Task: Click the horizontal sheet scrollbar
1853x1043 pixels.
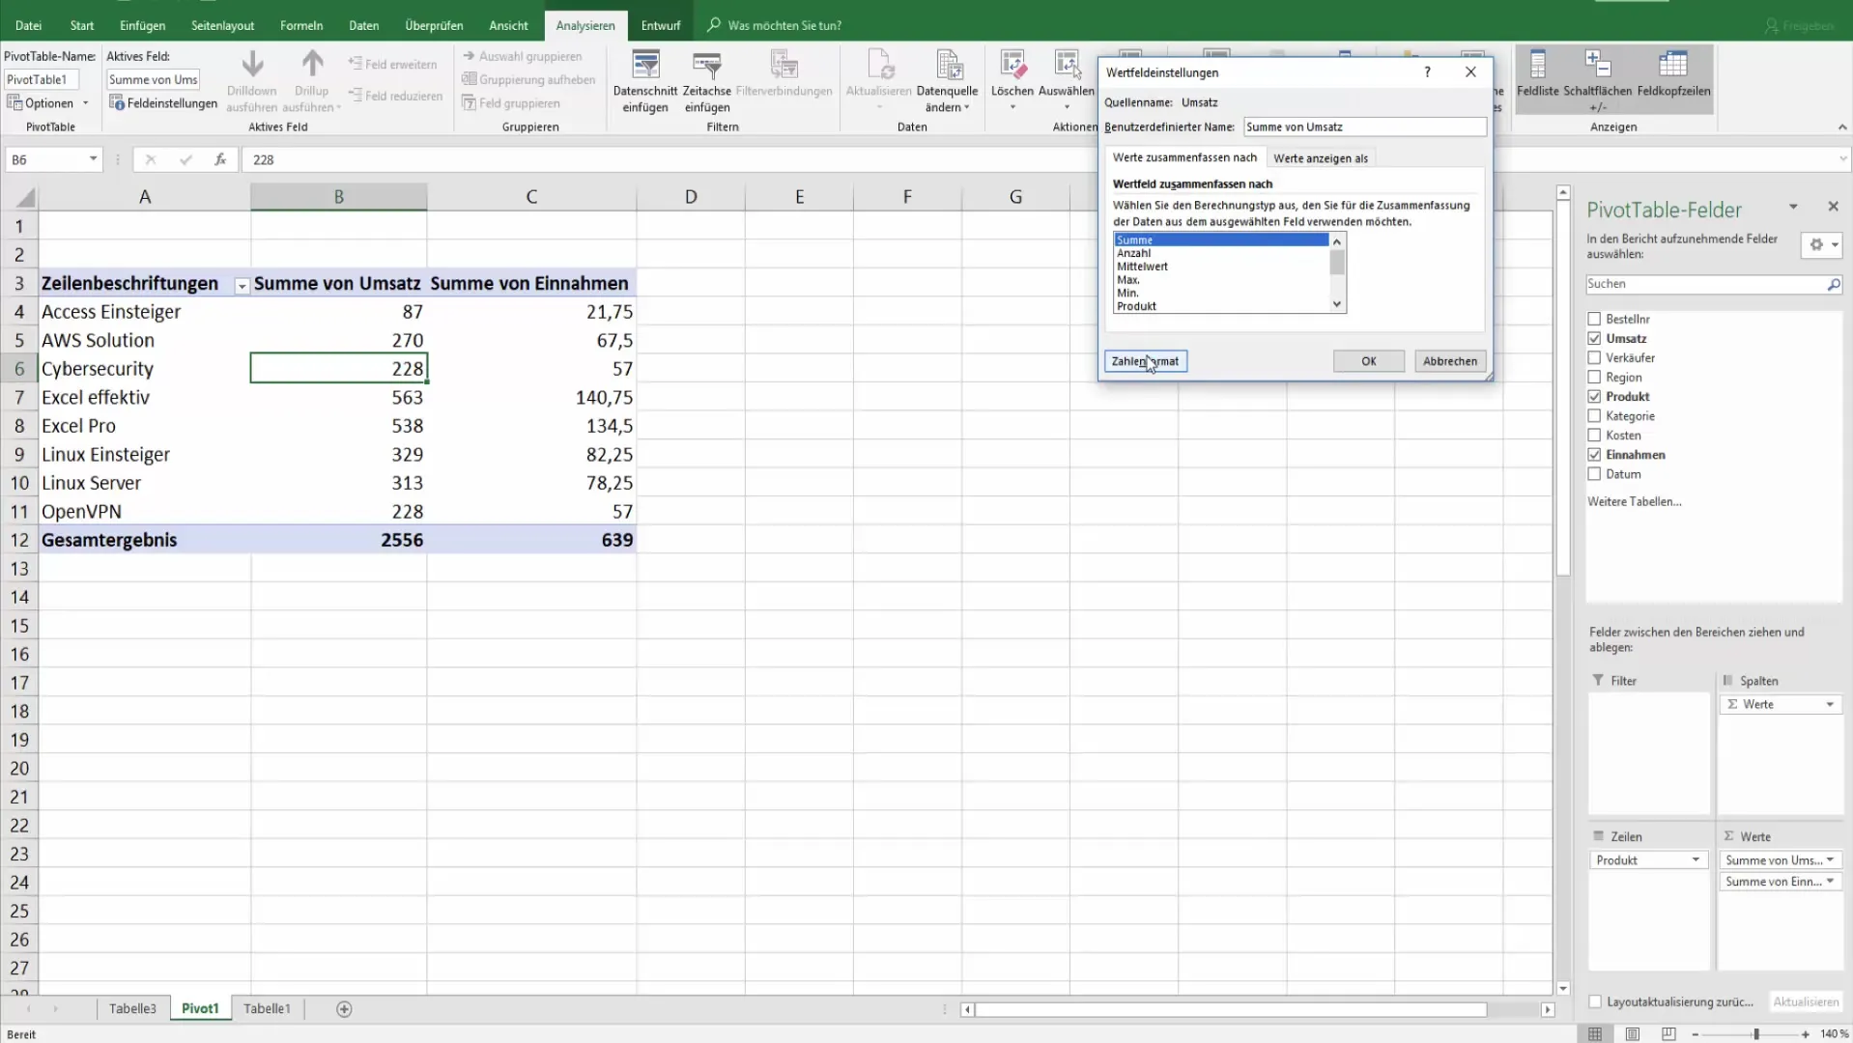Action: [1230, 1009]
